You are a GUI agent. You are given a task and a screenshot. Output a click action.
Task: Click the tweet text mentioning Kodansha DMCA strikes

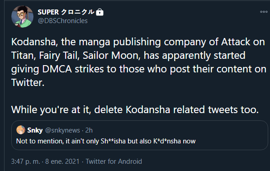pyautogui.click(x=138, y=62)
